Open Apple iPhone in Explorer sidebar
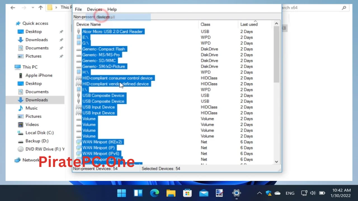This screenshot has height=201, width=358. click(x=39, y=75)
